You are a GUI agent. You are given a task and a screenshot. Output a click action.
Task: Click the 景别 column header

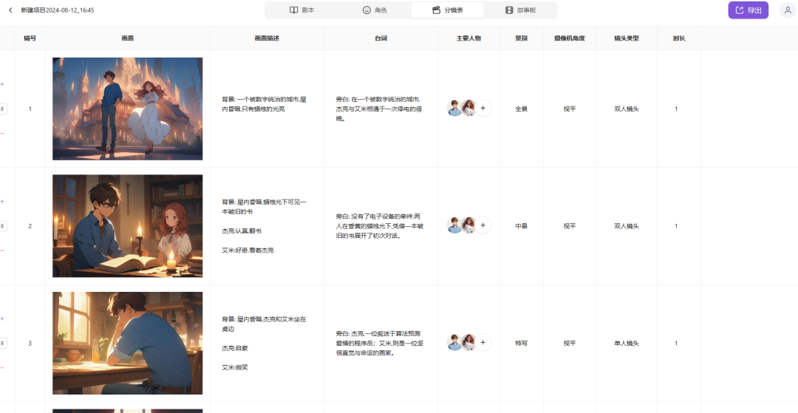pyautogui.click(x=521, y=38)
